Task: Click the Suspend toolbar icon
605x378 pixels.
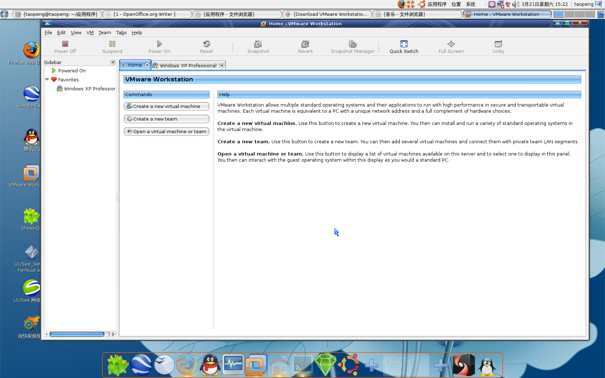Action: pyautogui.click(x=112, y=47)
